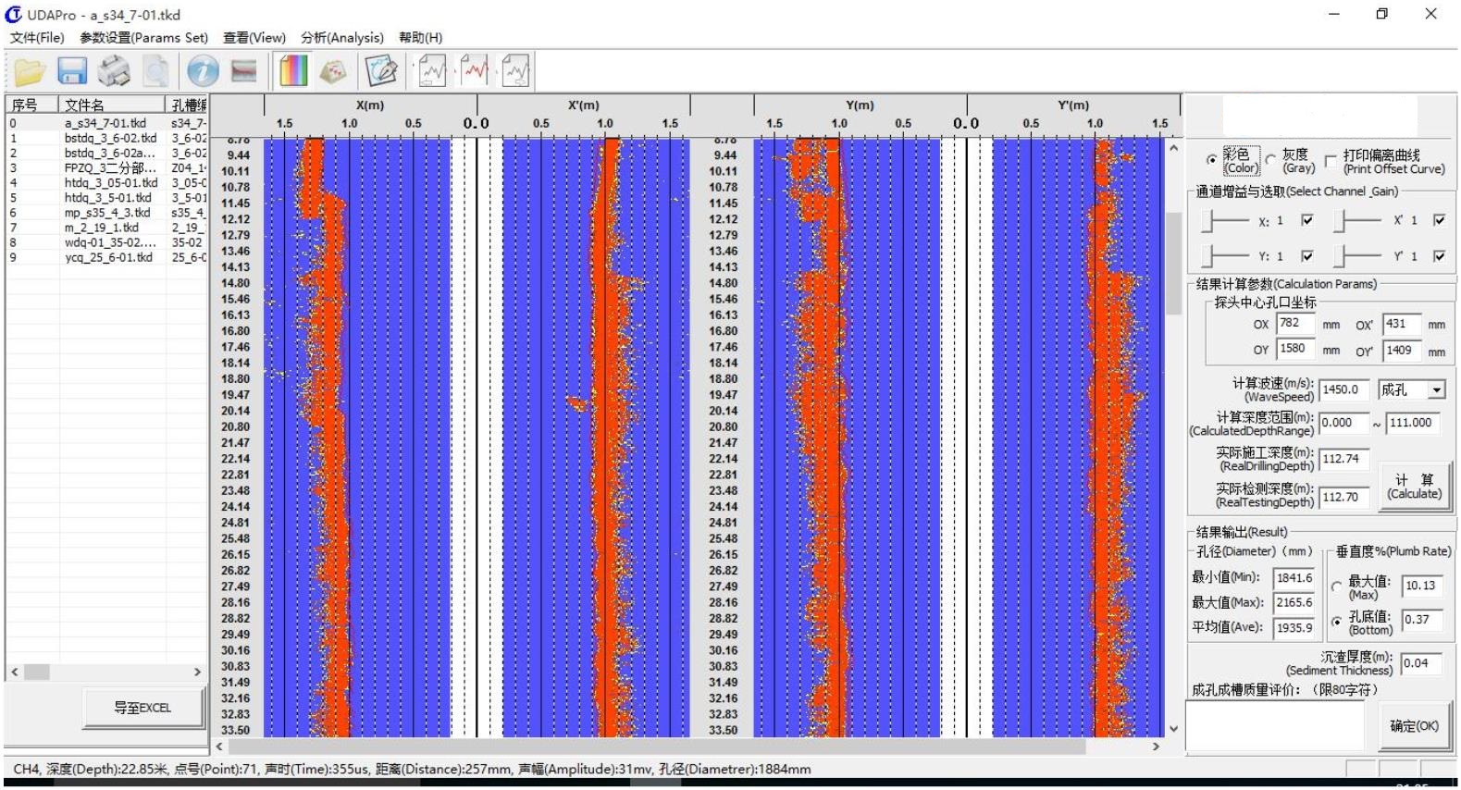Toggle the Y' channel checkbox

[1439, 256]
